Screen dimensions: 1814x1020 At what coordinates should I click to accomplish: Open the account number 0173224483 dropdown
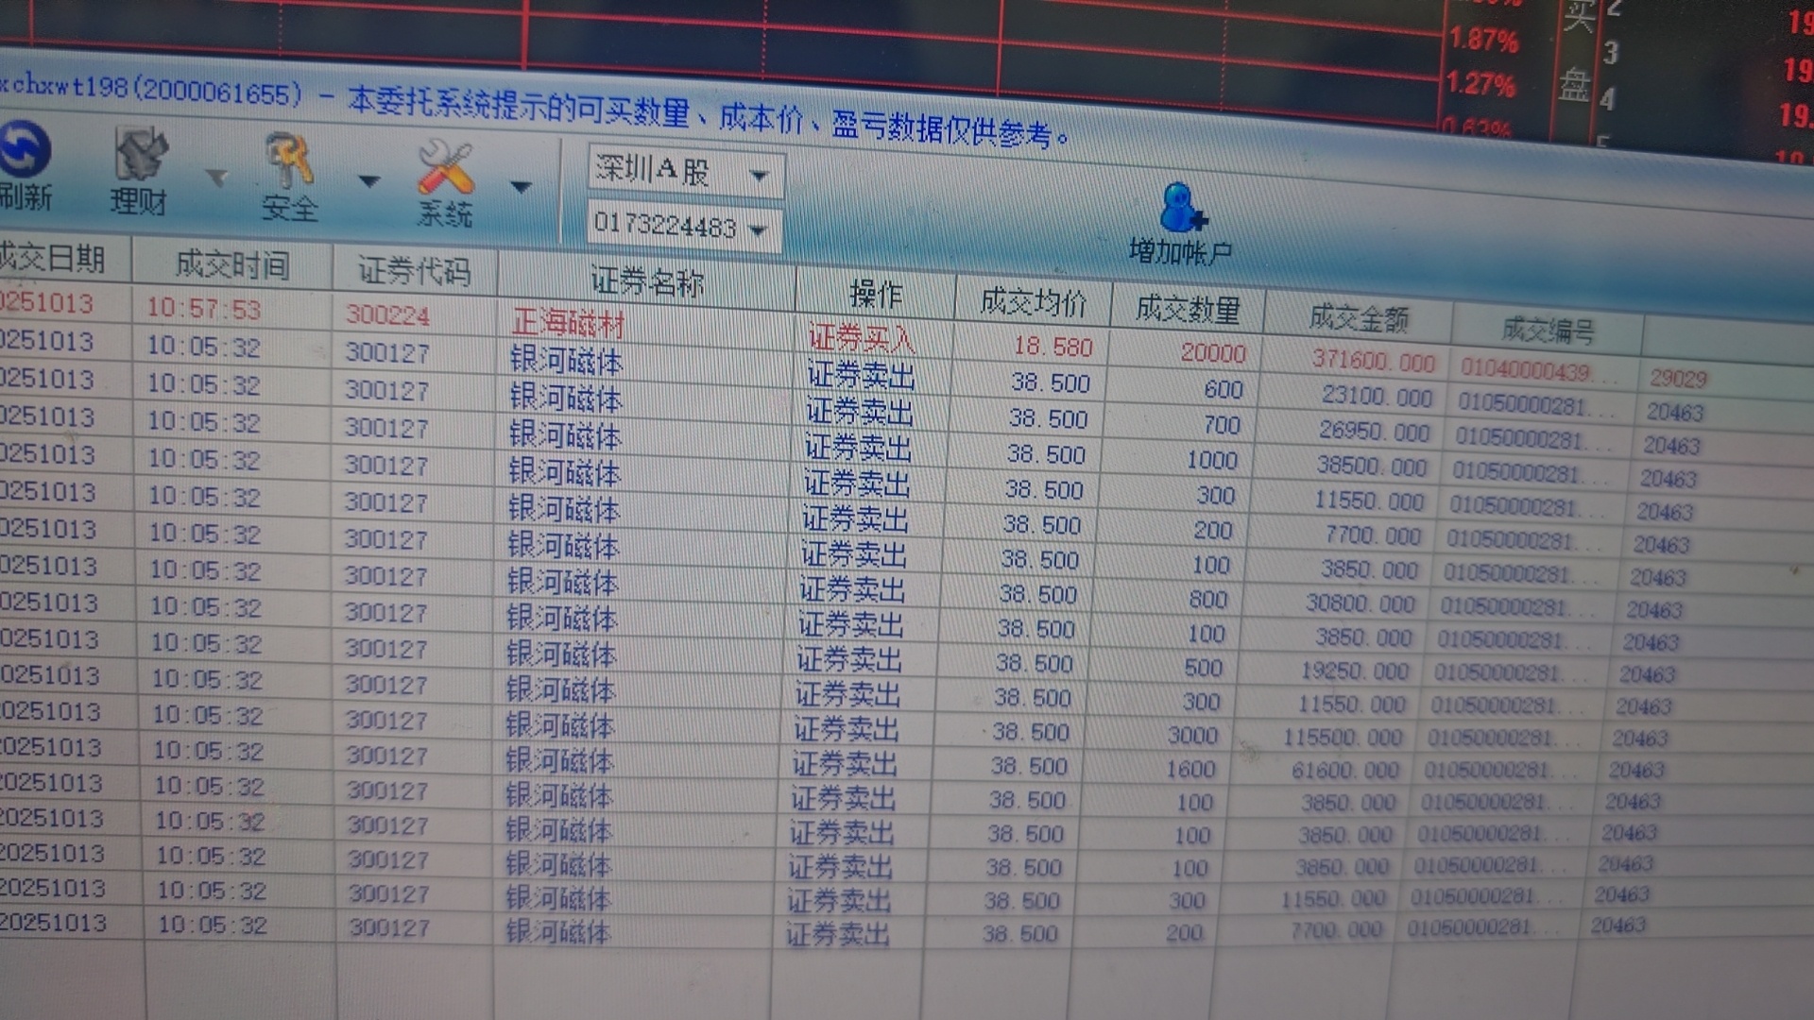(x=758, y=229)
